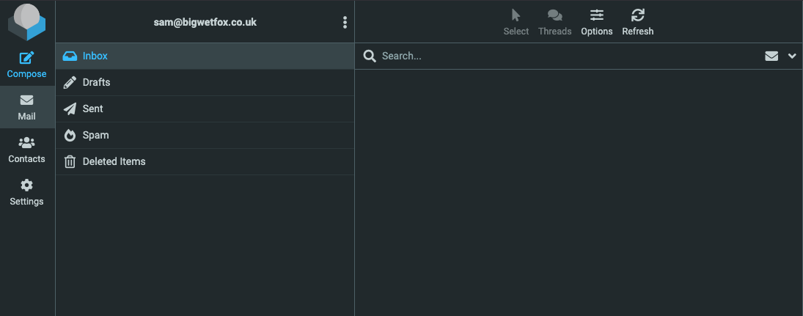Toggle the envelope message filter icon

(x=771, y=56)
